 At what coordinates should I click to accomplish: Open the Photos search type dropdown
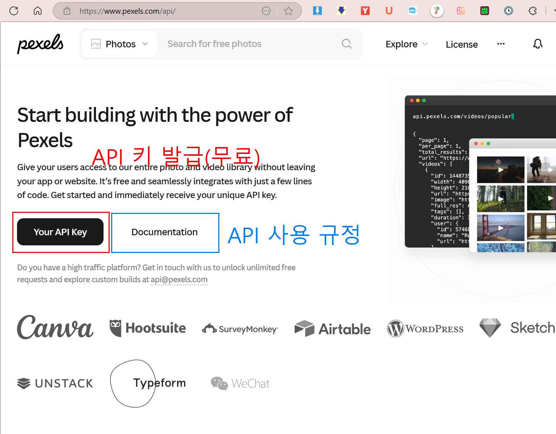point(119,44)
